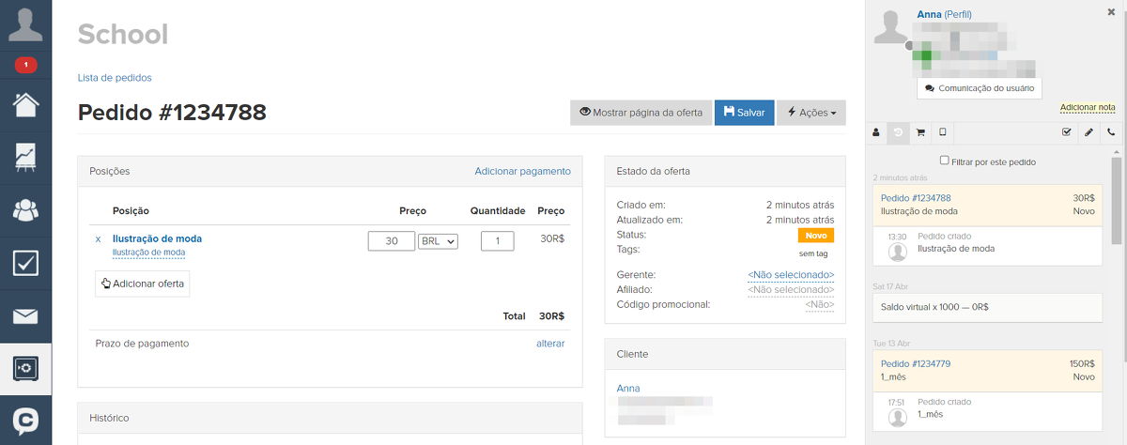Click the task checkbox icon in user panel

click(1066, 132)
